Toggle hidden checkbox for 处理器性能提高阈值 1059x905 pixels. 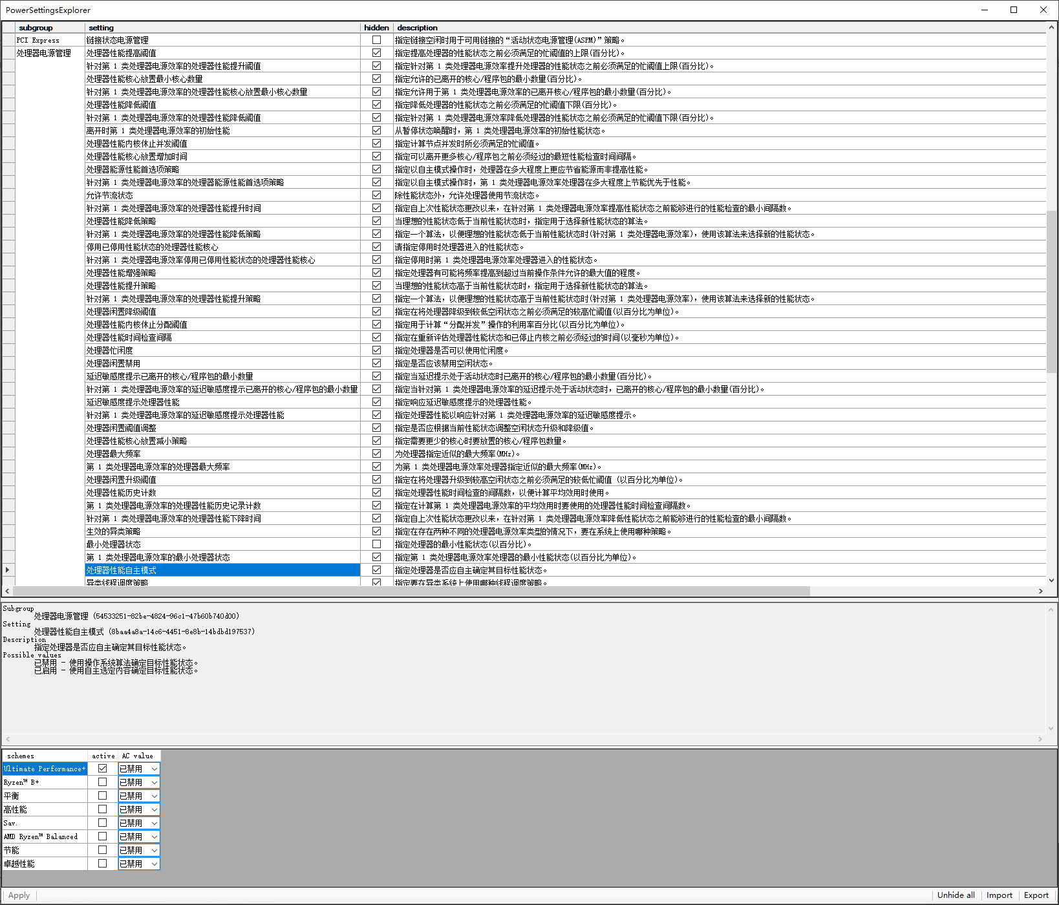pos(376,53)
